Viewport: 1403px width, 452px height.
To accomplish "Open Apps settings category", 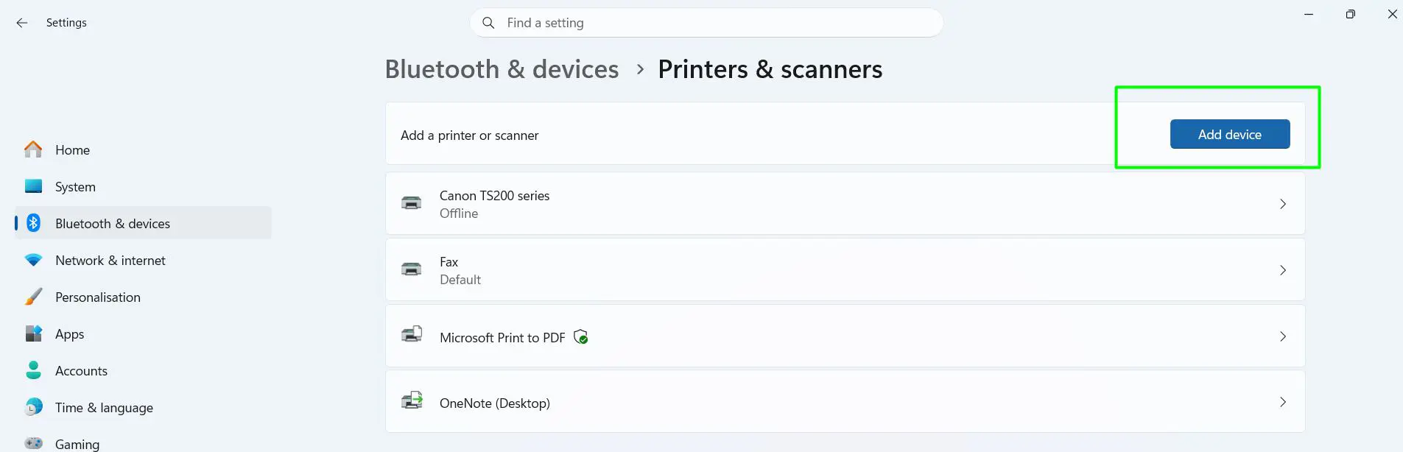I will 143,333.
